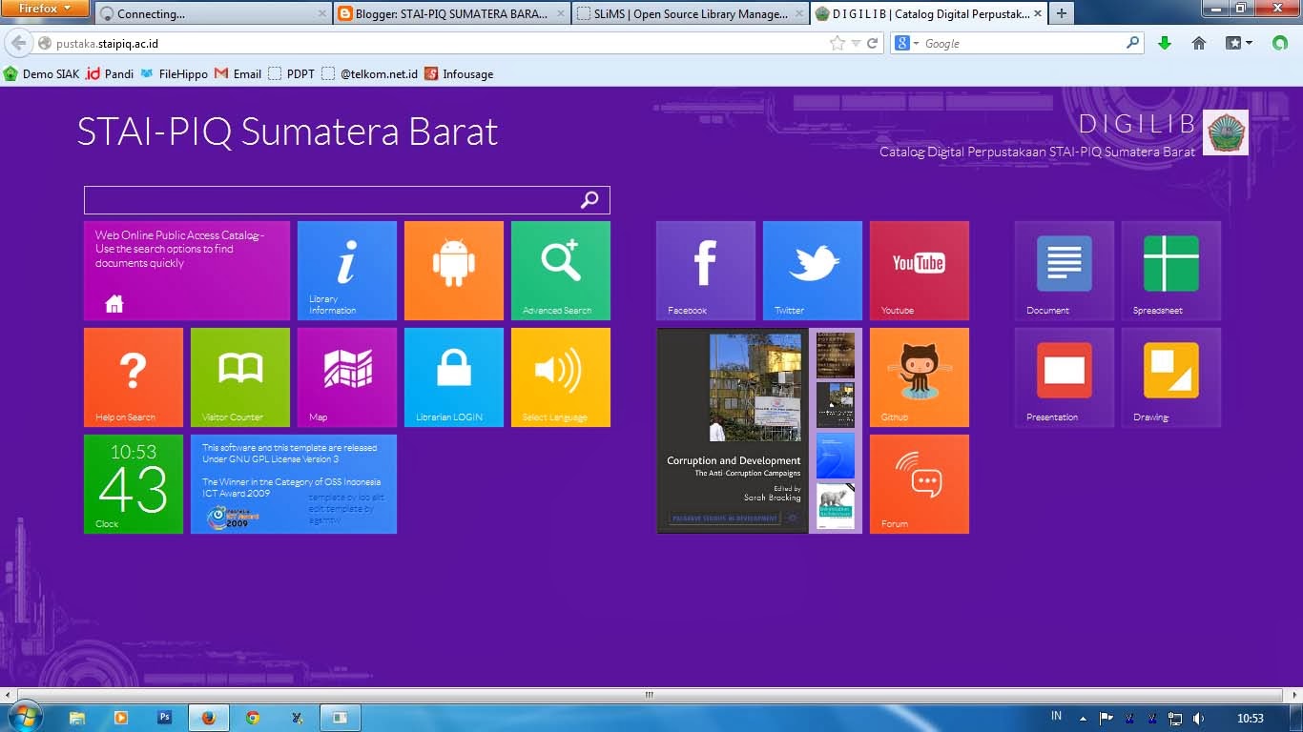The width and height of the screenshot is (1303, 732).
Task: Select the blue book cover thumbnail
Action: [x=836, y=456]
